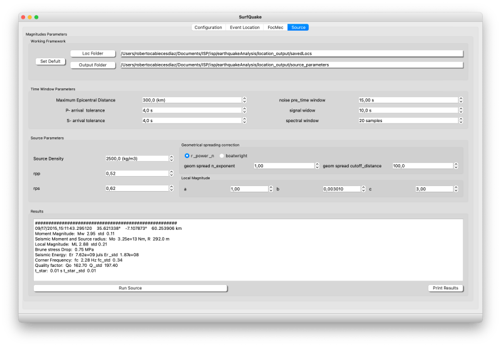Screen dimensions: 501x347
Task: Switch to the Configuration tab
Action: point(208,28)
